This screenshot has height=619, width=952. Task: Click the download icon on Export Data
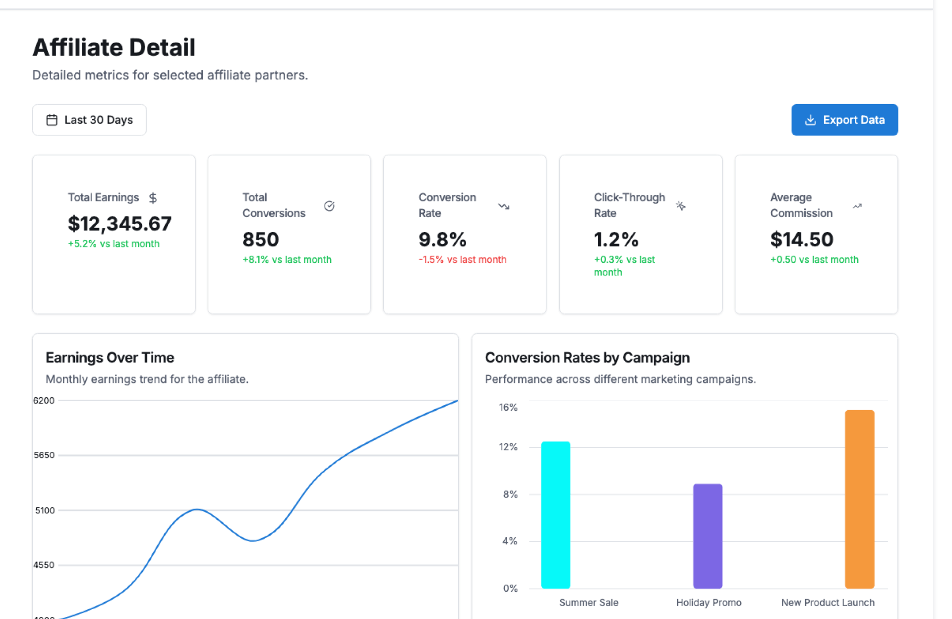[810, 120]
